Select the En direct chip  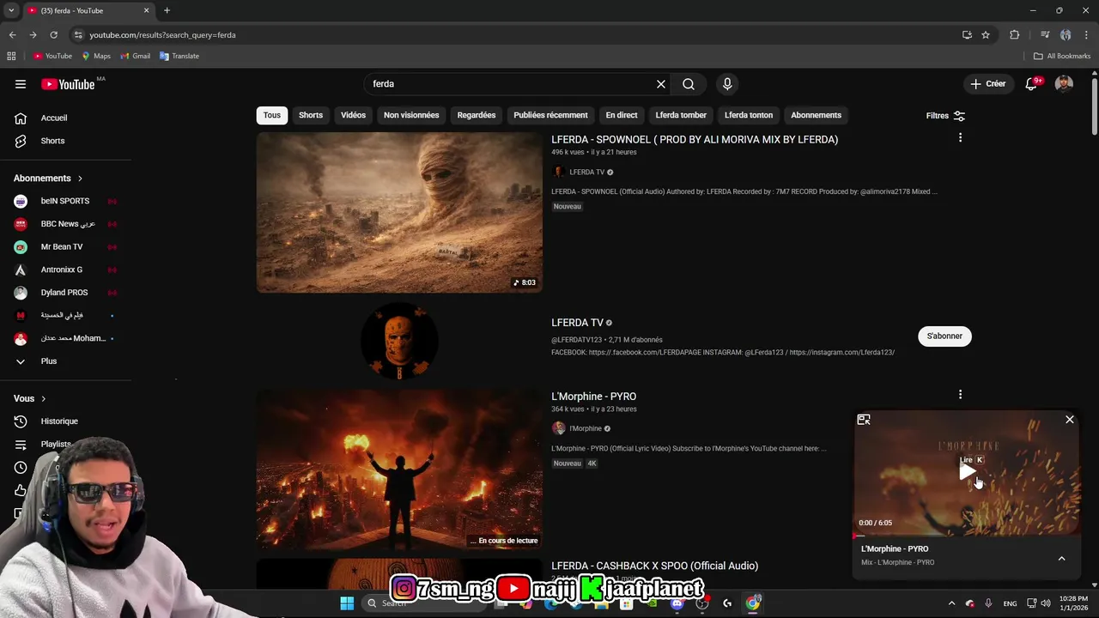pyautogui.click(x=622, y=115)
